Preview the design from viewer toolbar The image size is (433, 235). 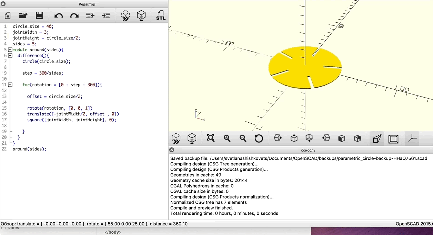pyautogui.click(x=176, y=138)
